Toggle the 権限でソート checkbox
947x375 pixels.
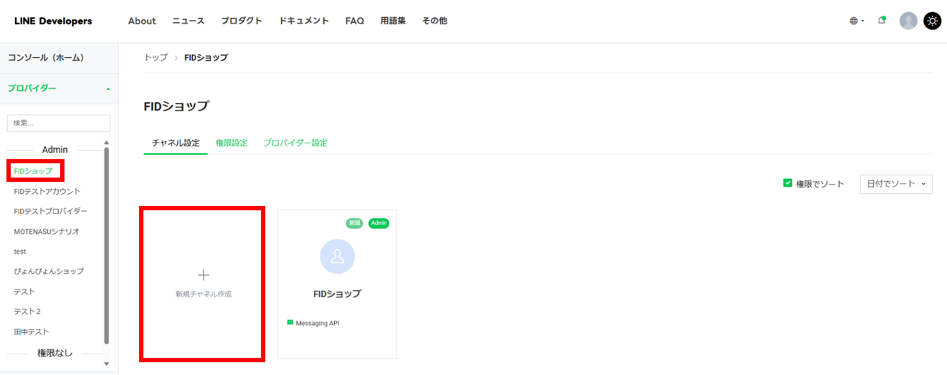click(x=787, y=183)
